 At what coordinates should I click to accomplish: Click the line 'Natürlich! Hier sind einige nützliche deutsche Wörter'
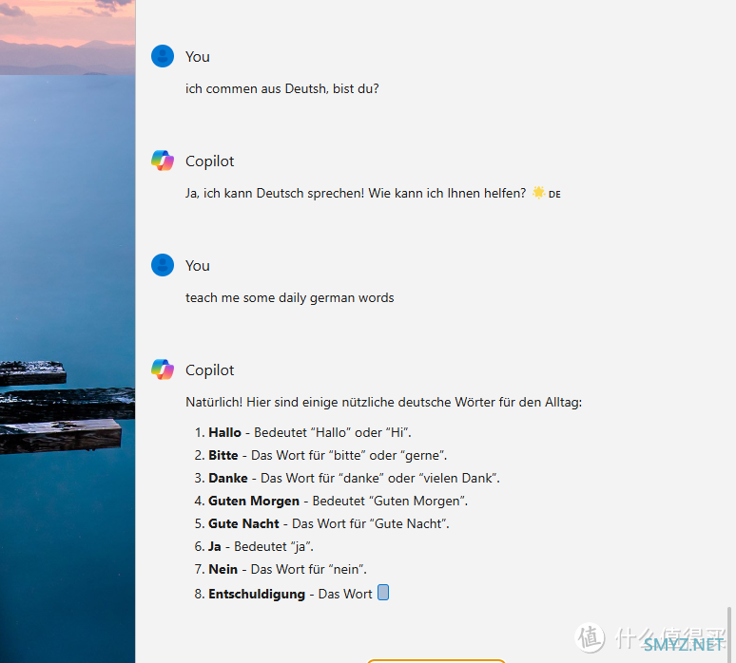[x=383, y=403]
